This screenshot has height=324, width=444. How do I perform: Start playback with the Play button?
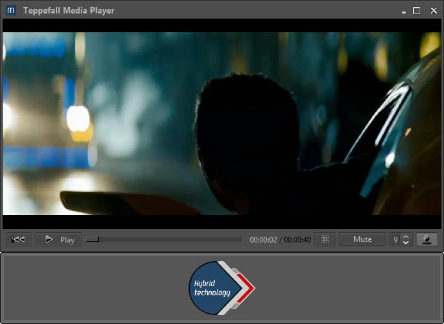click(58, 239)
